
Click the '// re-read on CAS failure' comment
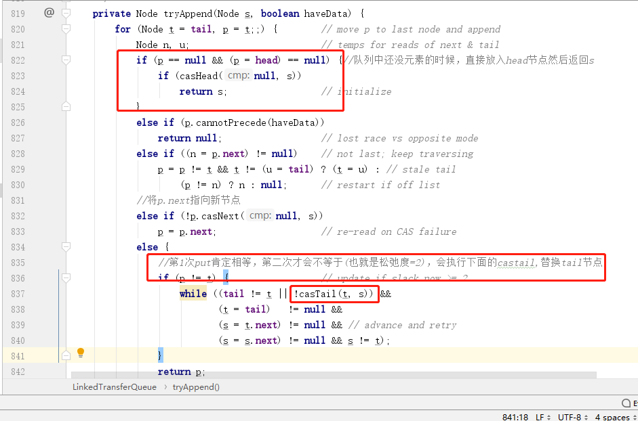tap(389, 231)
